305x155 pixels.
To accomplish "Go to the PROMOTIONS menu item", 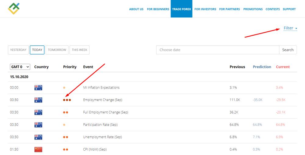I will (253, 9).
